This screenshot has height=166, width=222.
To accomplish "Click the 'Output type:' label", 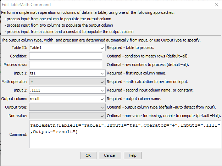I will tap(16, 107).
